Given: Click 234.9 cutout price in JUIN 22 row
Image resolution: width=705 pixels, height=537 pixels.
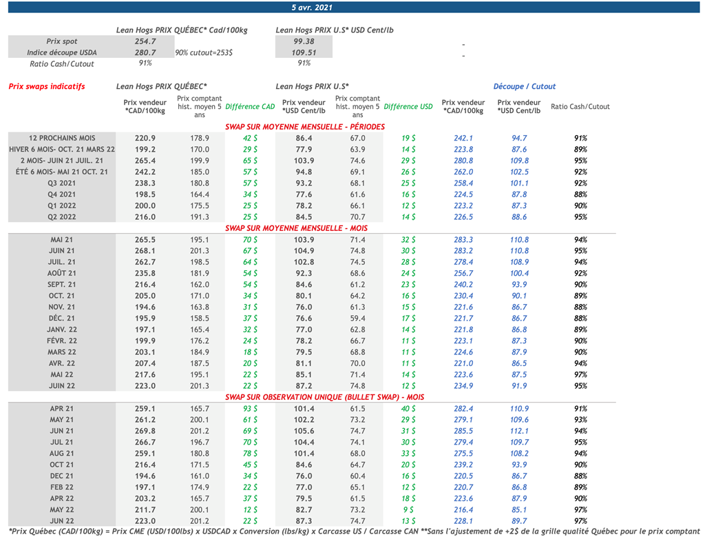Looking at the screenshot, I should coord(463,386).
